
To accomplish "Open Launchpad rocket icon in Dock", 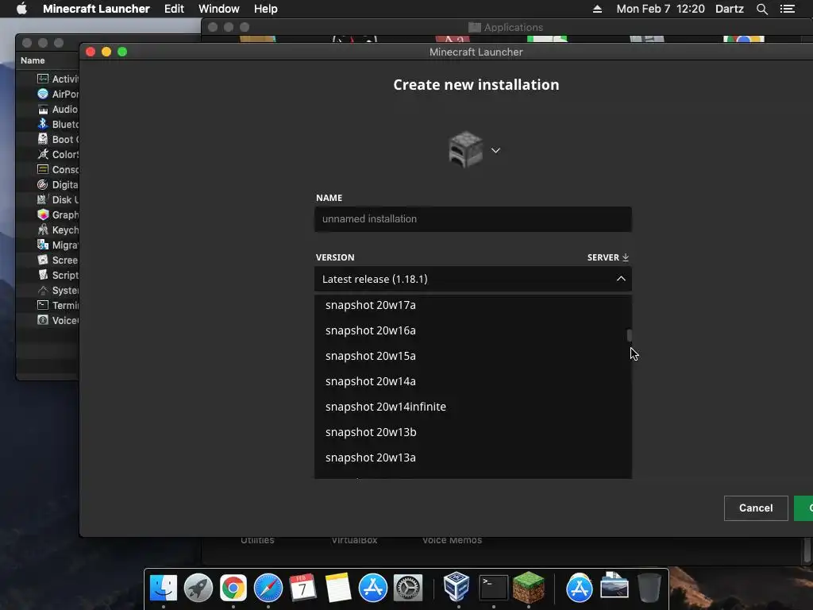I will point(198,588).
